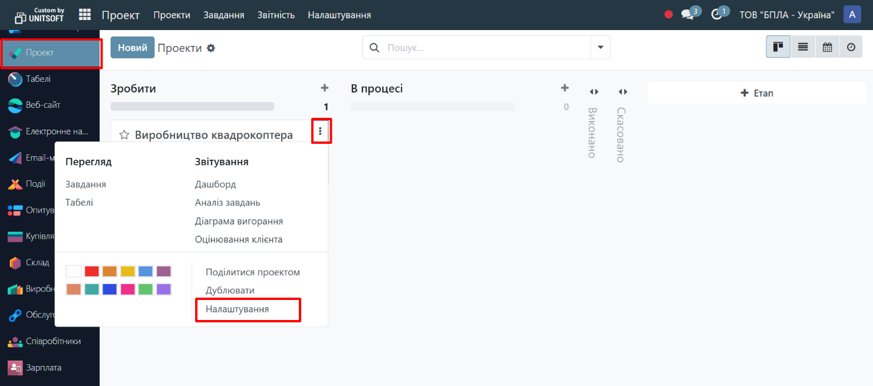The image size is (873, 386).
Task: Open the search options dropdown arrow
Action: click(x=601, y=47)
